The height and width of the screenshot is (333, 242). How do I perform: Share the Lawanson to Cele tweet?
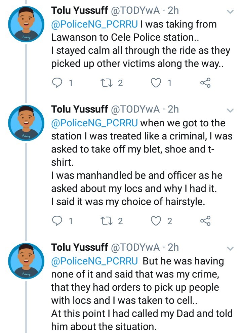205,83
